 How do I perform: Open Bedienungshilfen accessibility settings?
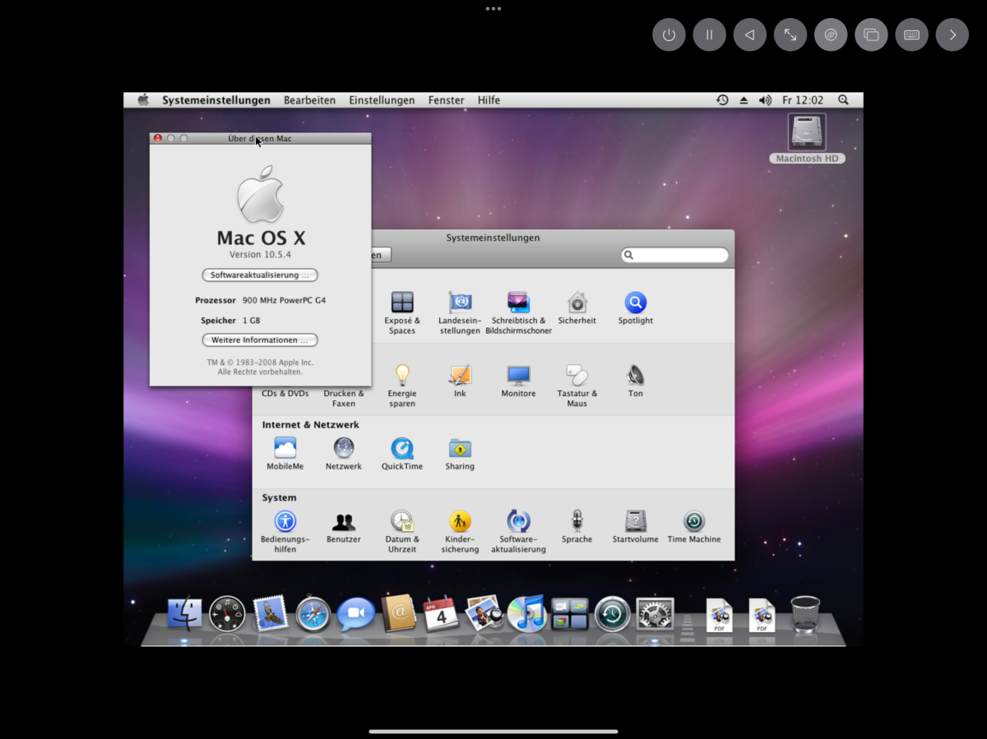click(285, 531)
